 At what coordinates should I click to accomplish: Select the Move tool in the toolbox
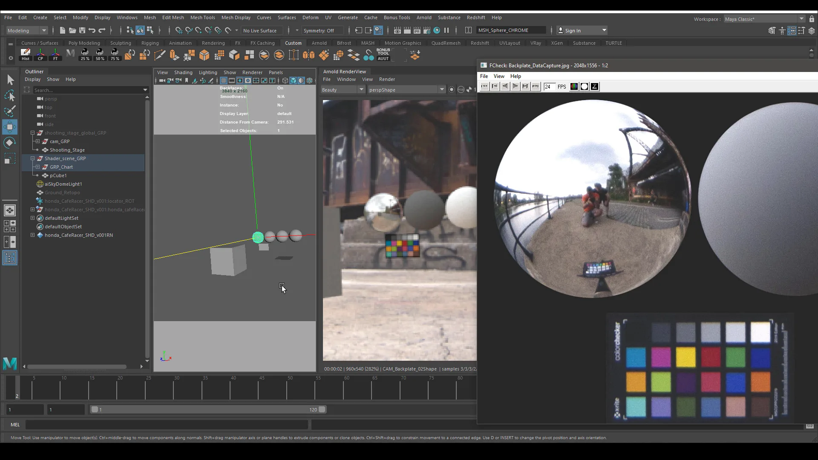[10, 126]
